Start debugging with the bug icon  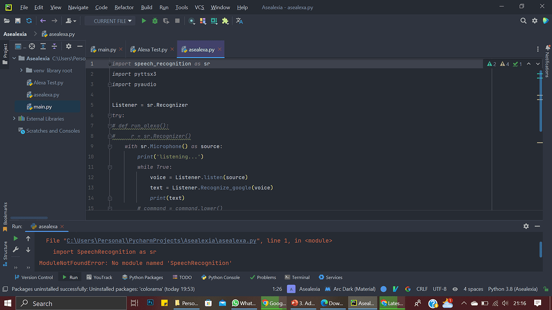155,21
